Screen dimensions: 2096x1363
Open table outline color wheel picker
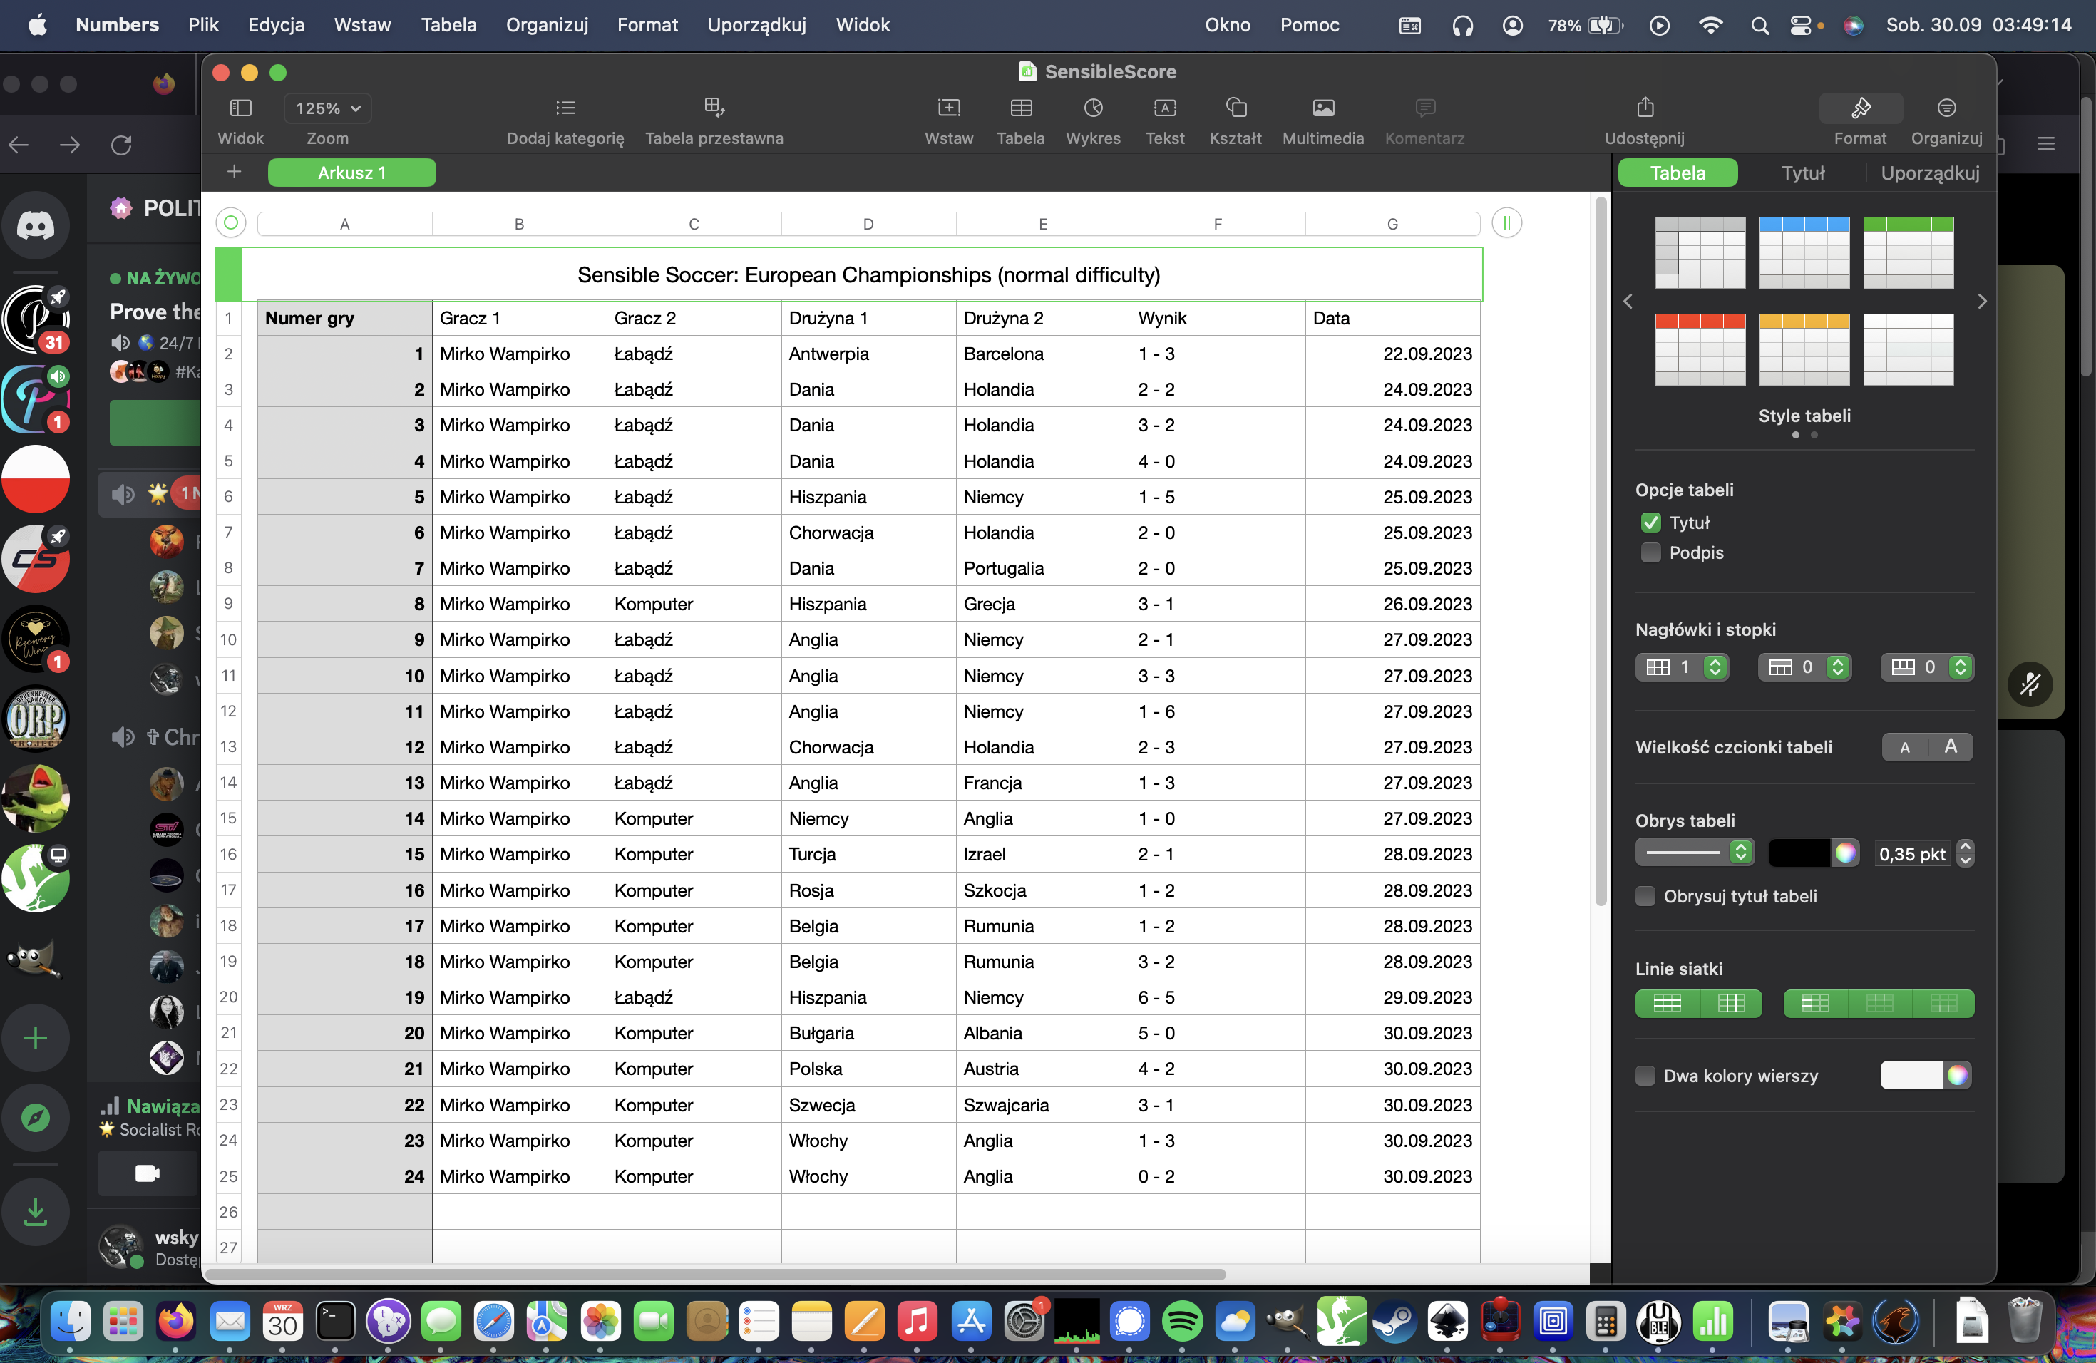pyautogui.click(x=1844, y=853)
